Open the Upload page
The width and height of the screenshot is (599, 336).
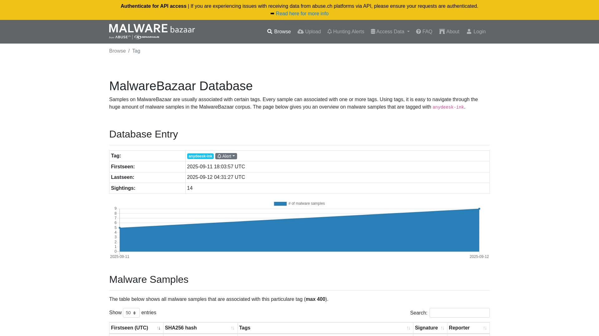(309, 32)
